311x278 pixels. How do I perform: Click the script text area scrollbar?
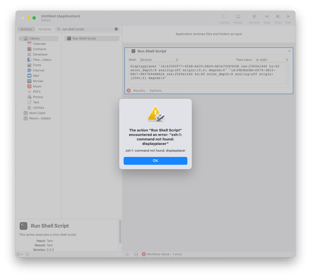point(288,74)
